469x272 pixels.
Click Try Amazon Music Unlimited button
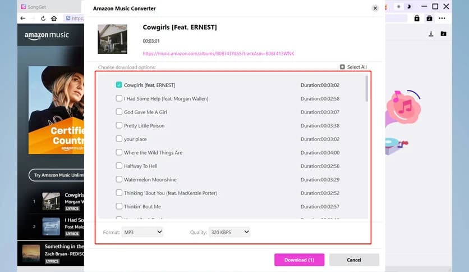tap(57, 175)
